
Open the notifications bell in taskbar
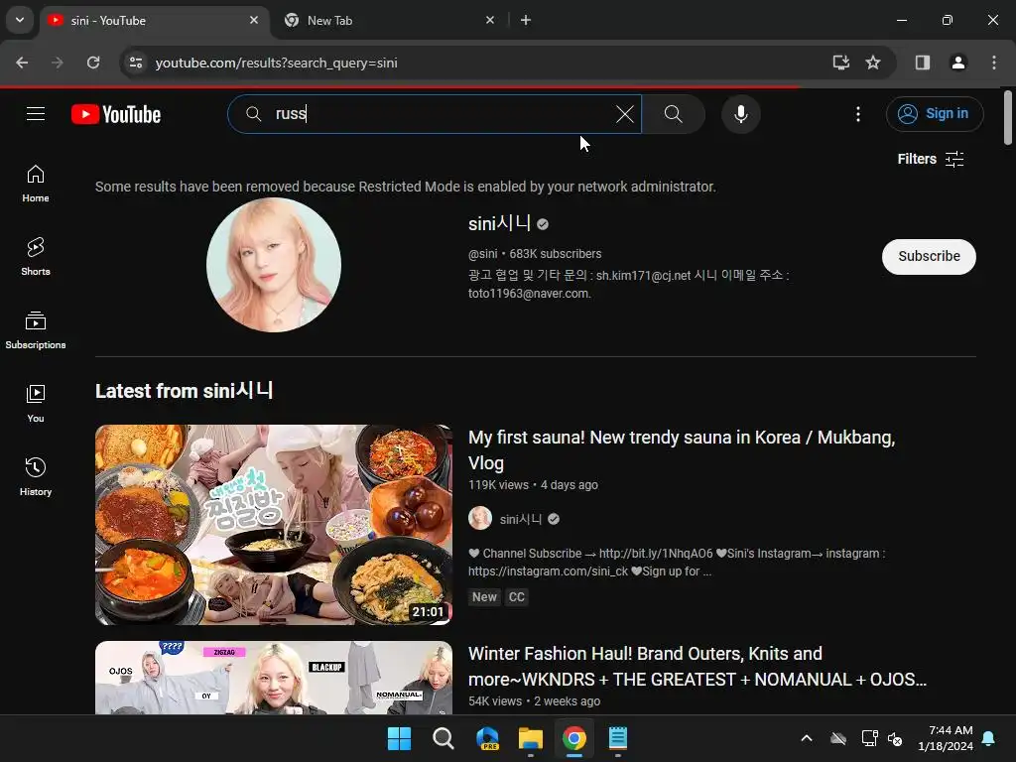pos(989,738)
